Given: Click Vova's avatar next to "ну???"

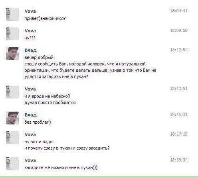Looking at the screenshot, I should (x=12, y=34).
